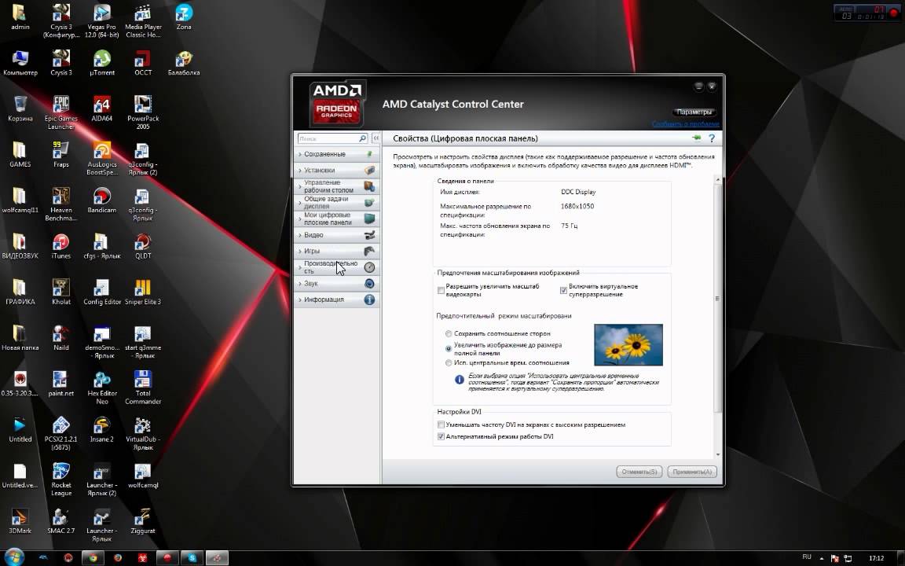The height and width of the screenshot is (566, 905).
Task: Click the sunflower scaling preview image
Action: [628, 345]
